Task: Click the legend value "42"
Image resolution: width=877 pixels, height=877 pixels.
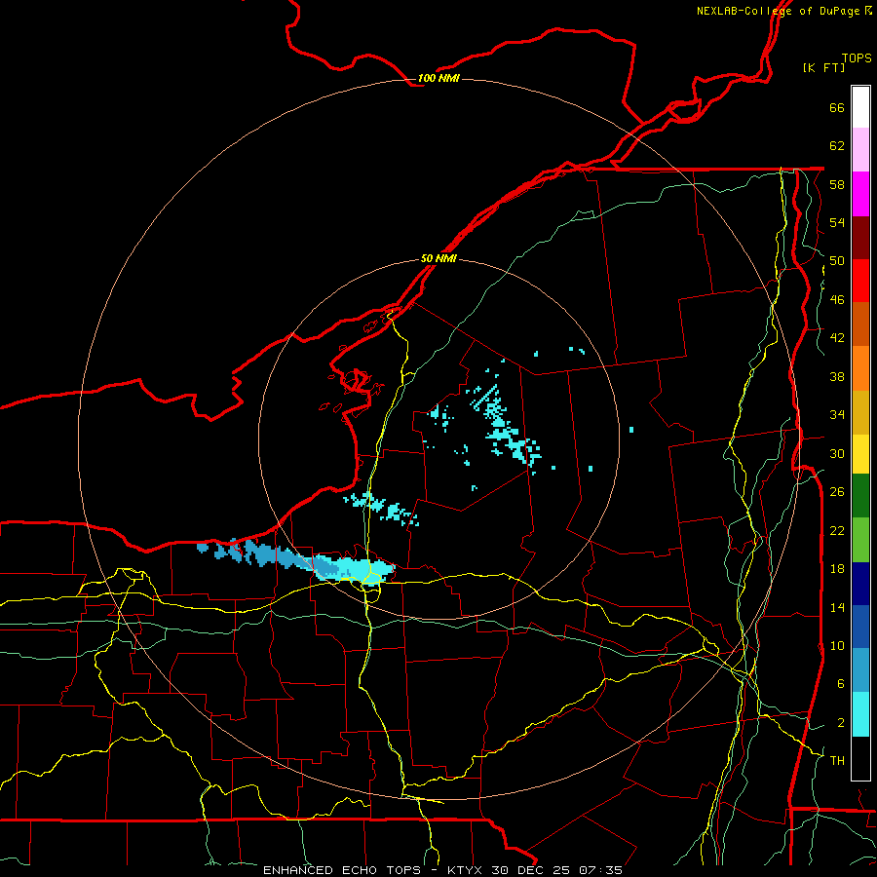Action: point(837,338)
